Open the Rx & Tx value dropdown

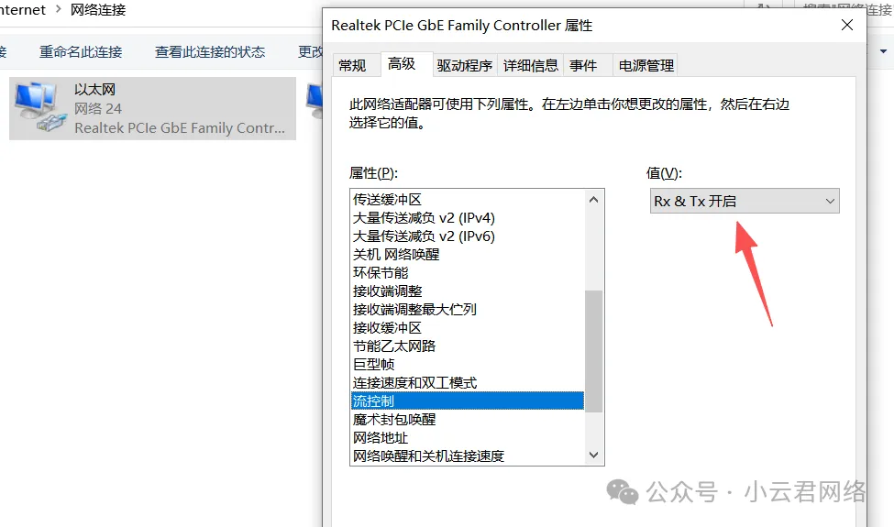click(x=745, y=201)
